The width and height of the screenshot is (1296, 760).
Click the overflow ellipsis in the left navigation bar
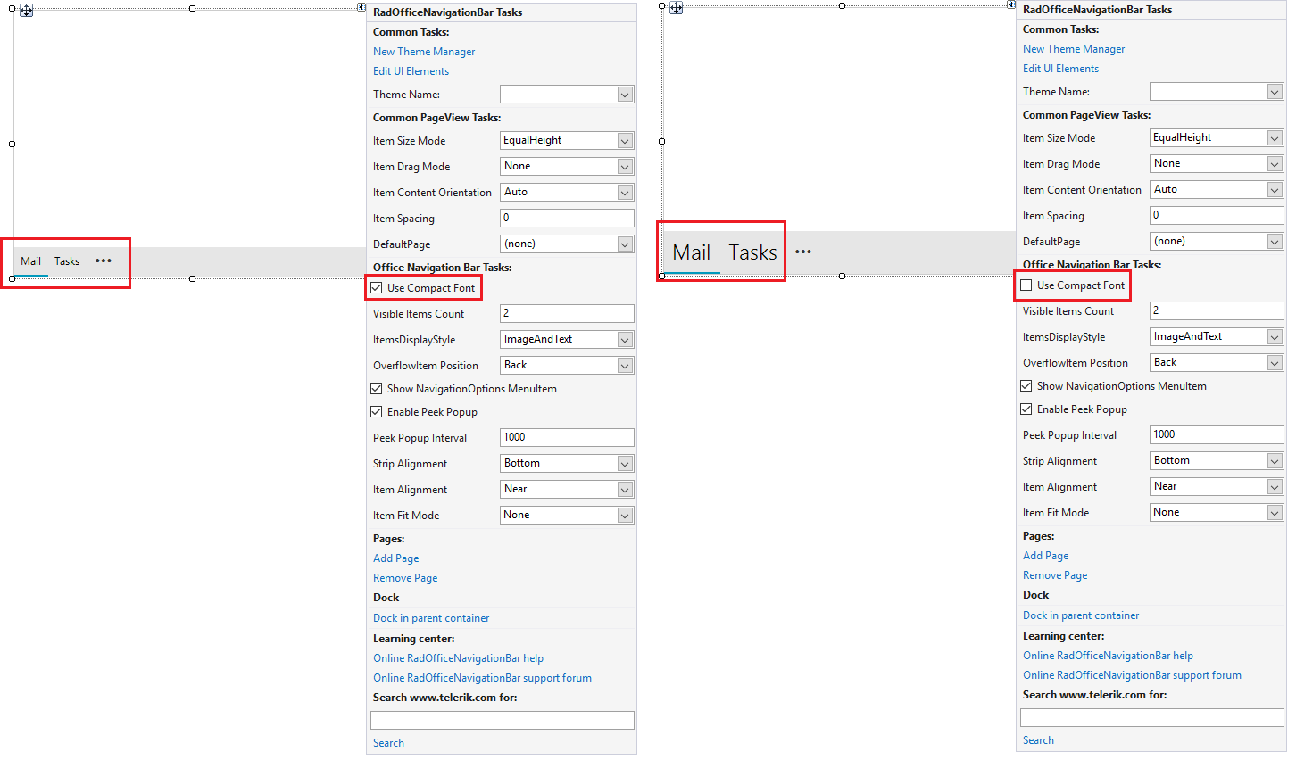(x=103, y=260)
